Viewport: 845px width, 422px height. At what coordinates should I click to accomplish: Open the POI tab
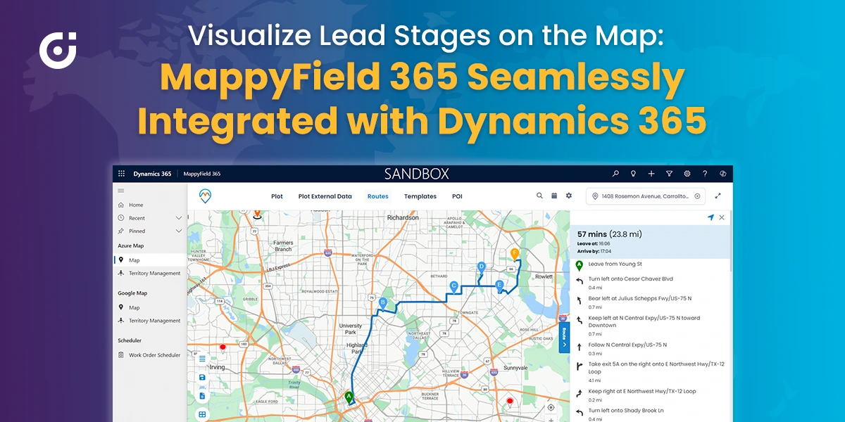tap(457, 196)
